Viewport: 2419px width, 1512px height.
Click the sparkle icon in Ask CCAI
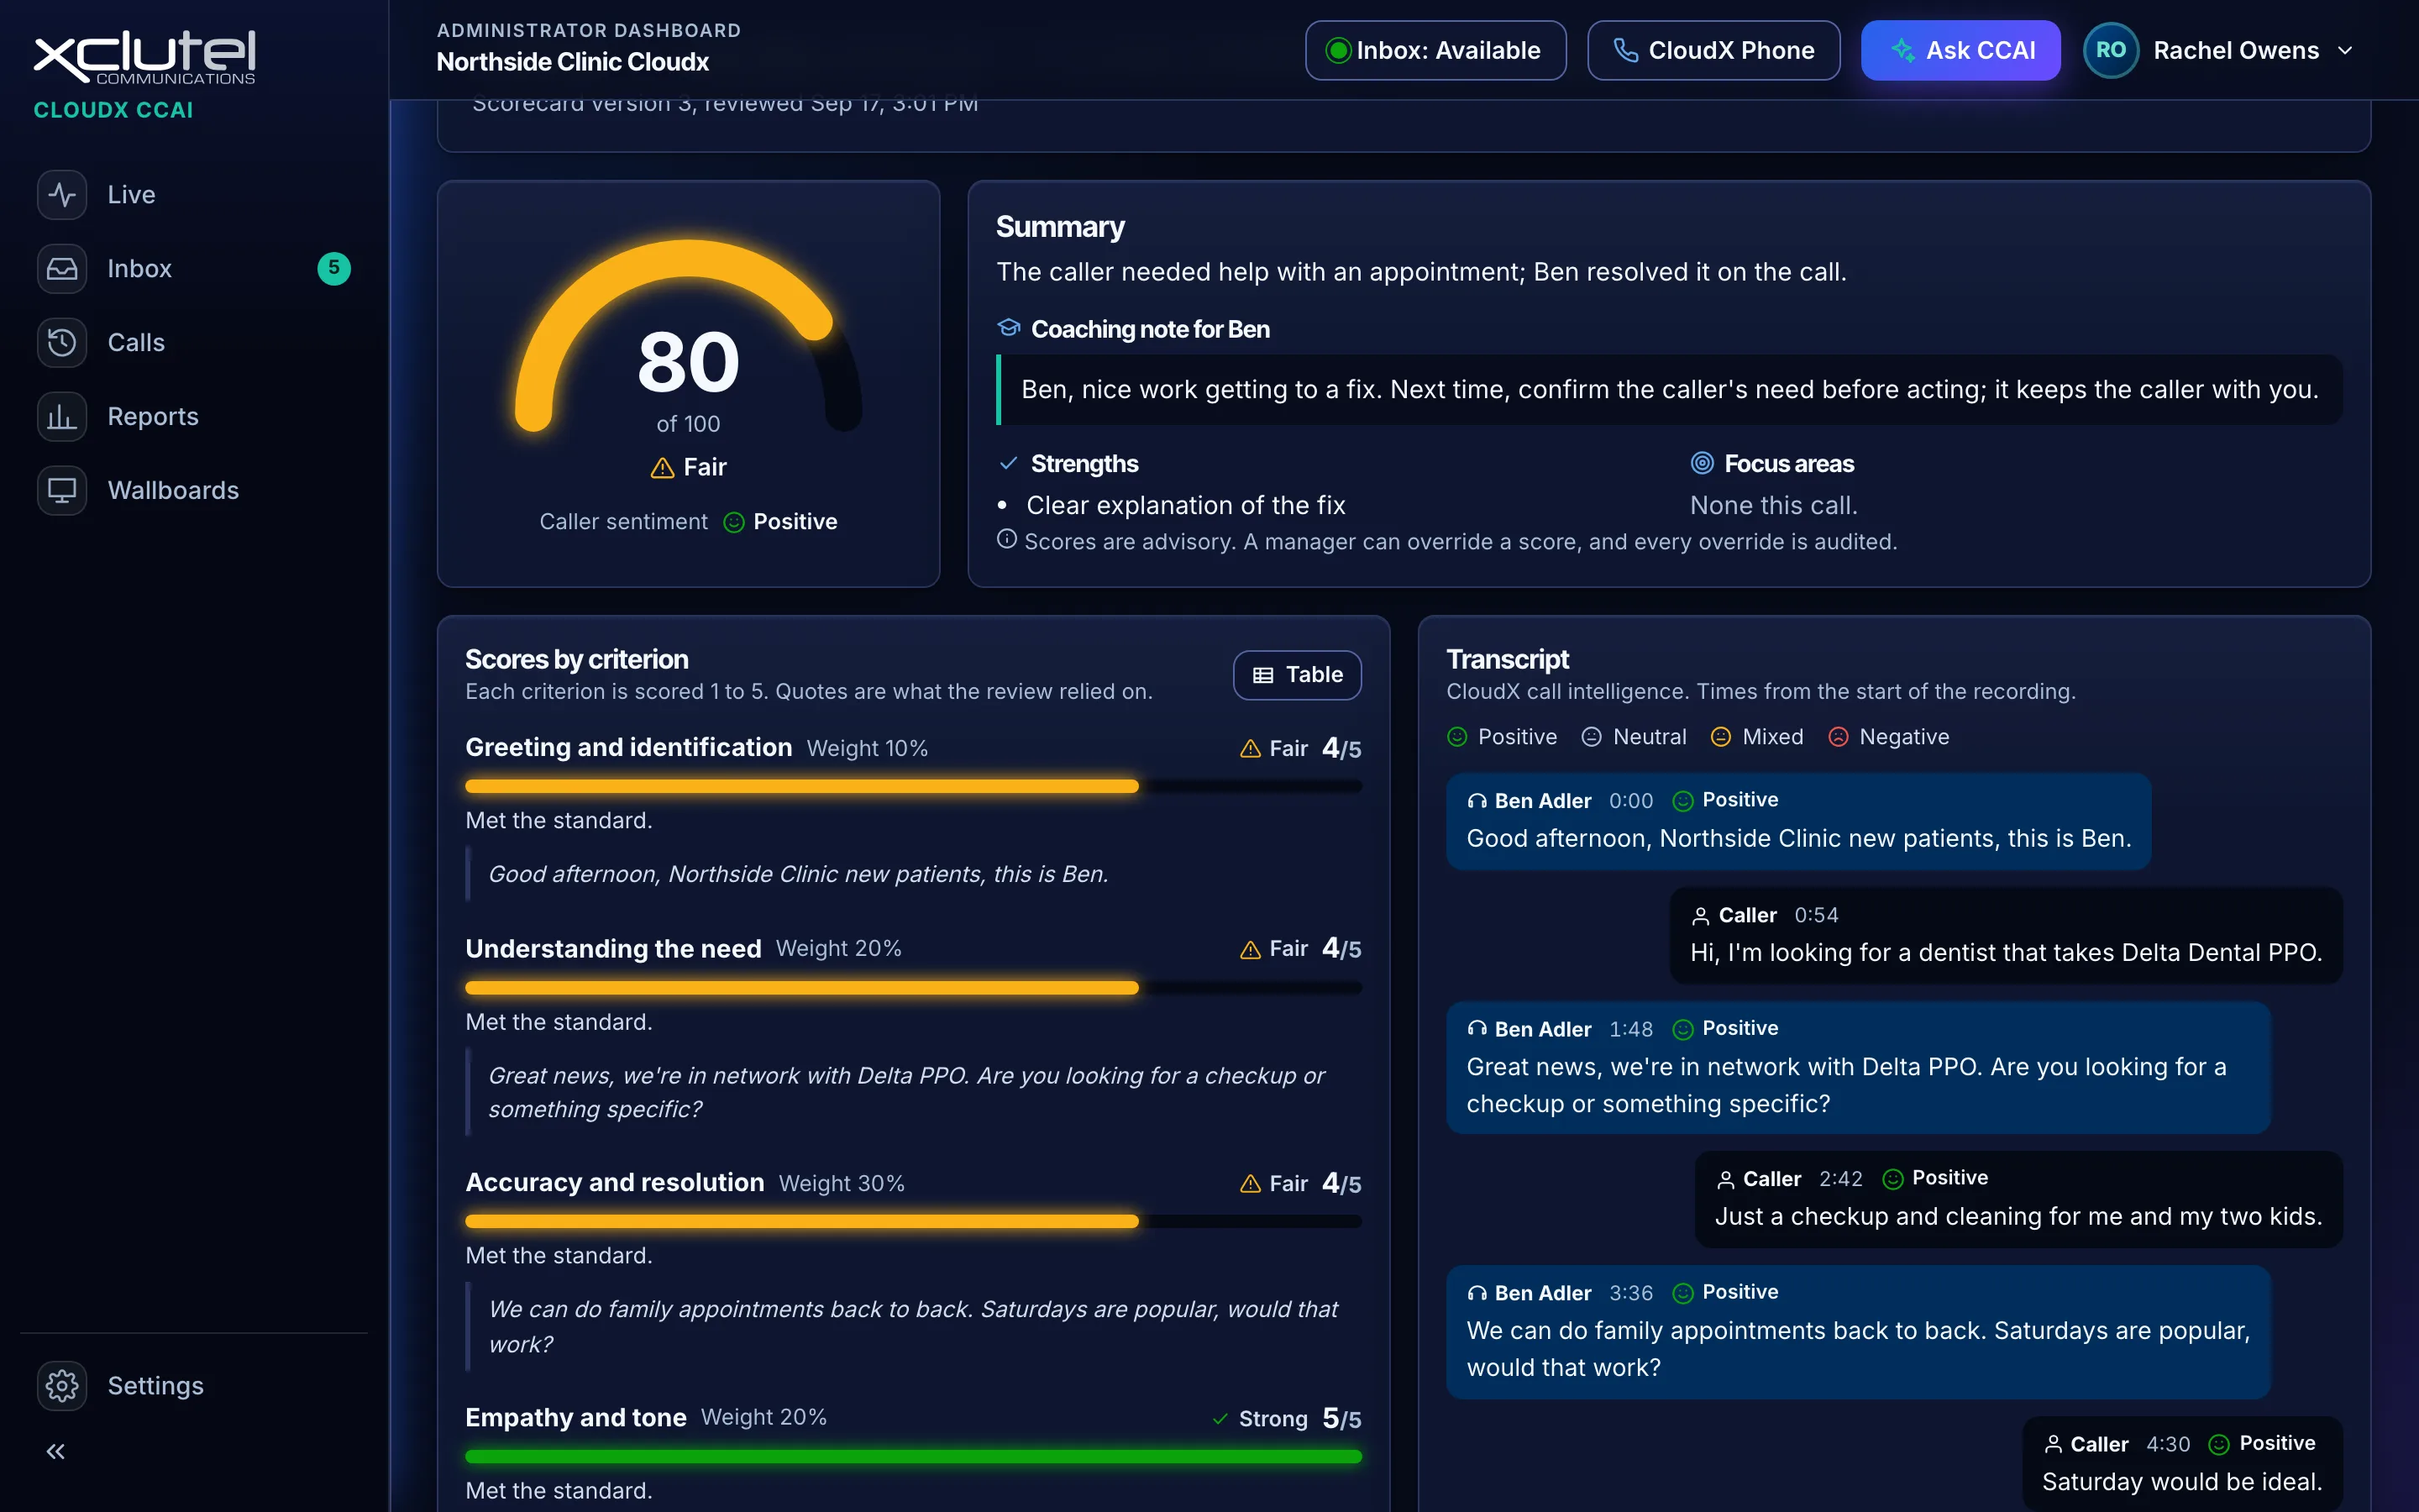click(1902, 50)
